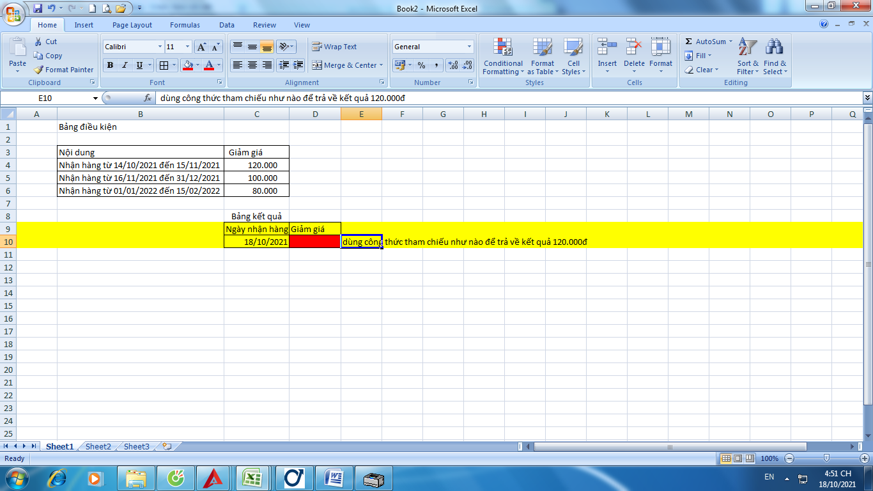Click the Insert Function fx icon
Screen dimensions: 873x491
[148, 98]
